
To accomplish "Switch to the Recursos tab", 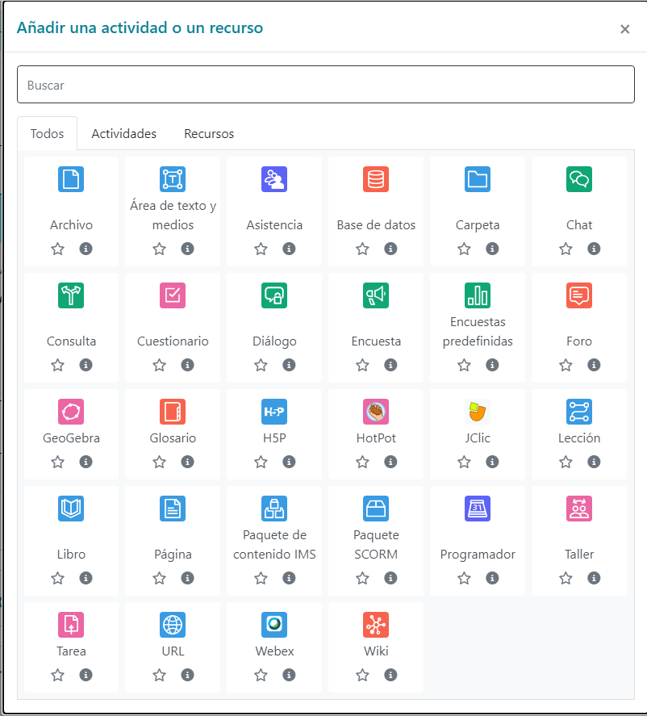I will tap(209, 134).
